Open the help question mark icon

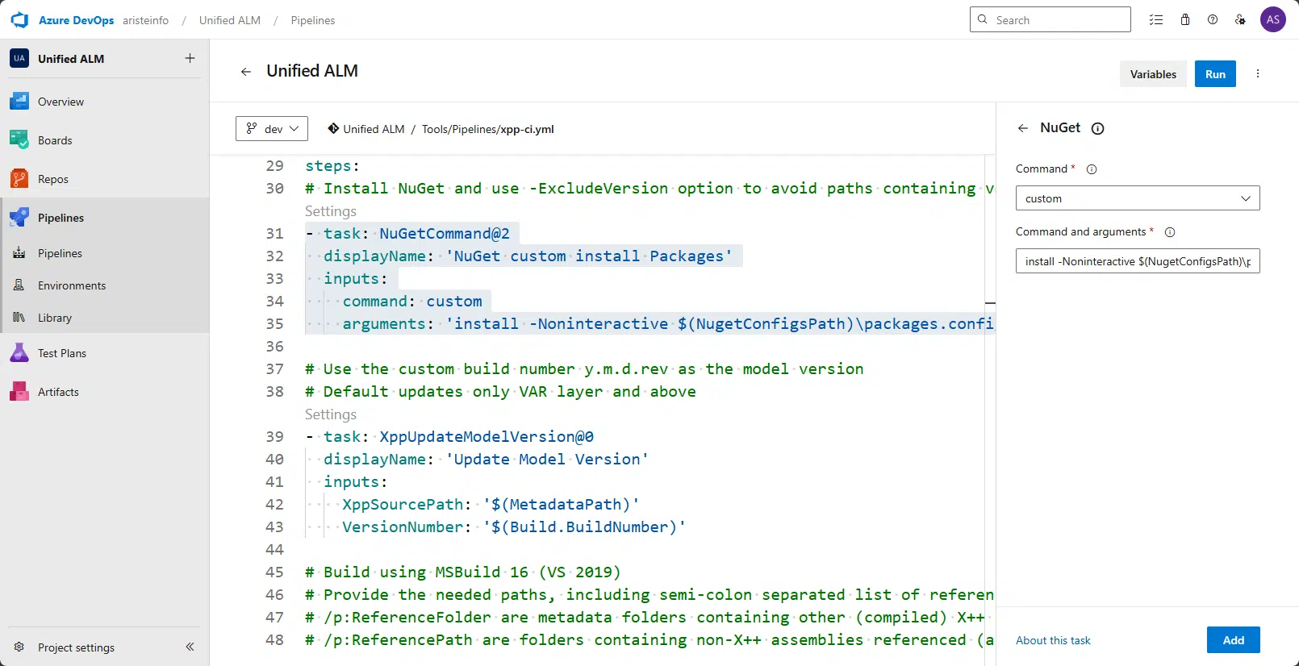coord(1213,20)
